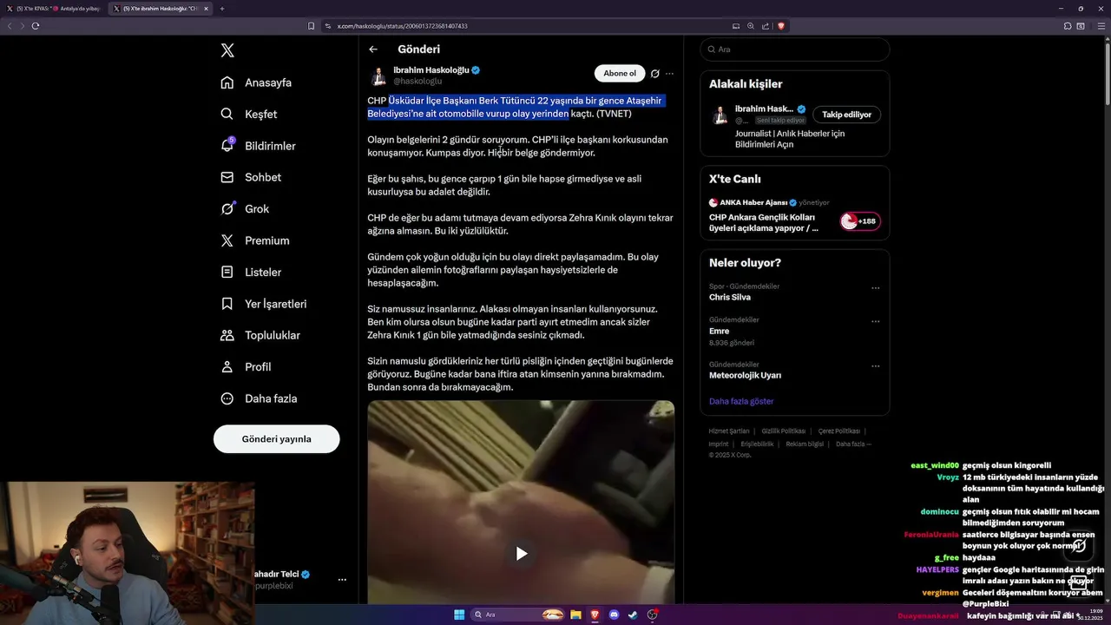The image size is (1111, 625).
Task: Expand the Daha fazla menu
Action: pyautogui.click(x=260, y=398)
